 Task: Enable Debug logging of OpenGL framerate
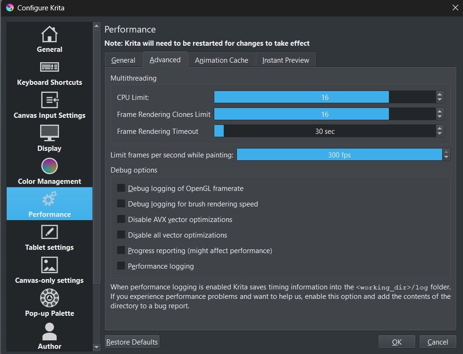(121, 189)
